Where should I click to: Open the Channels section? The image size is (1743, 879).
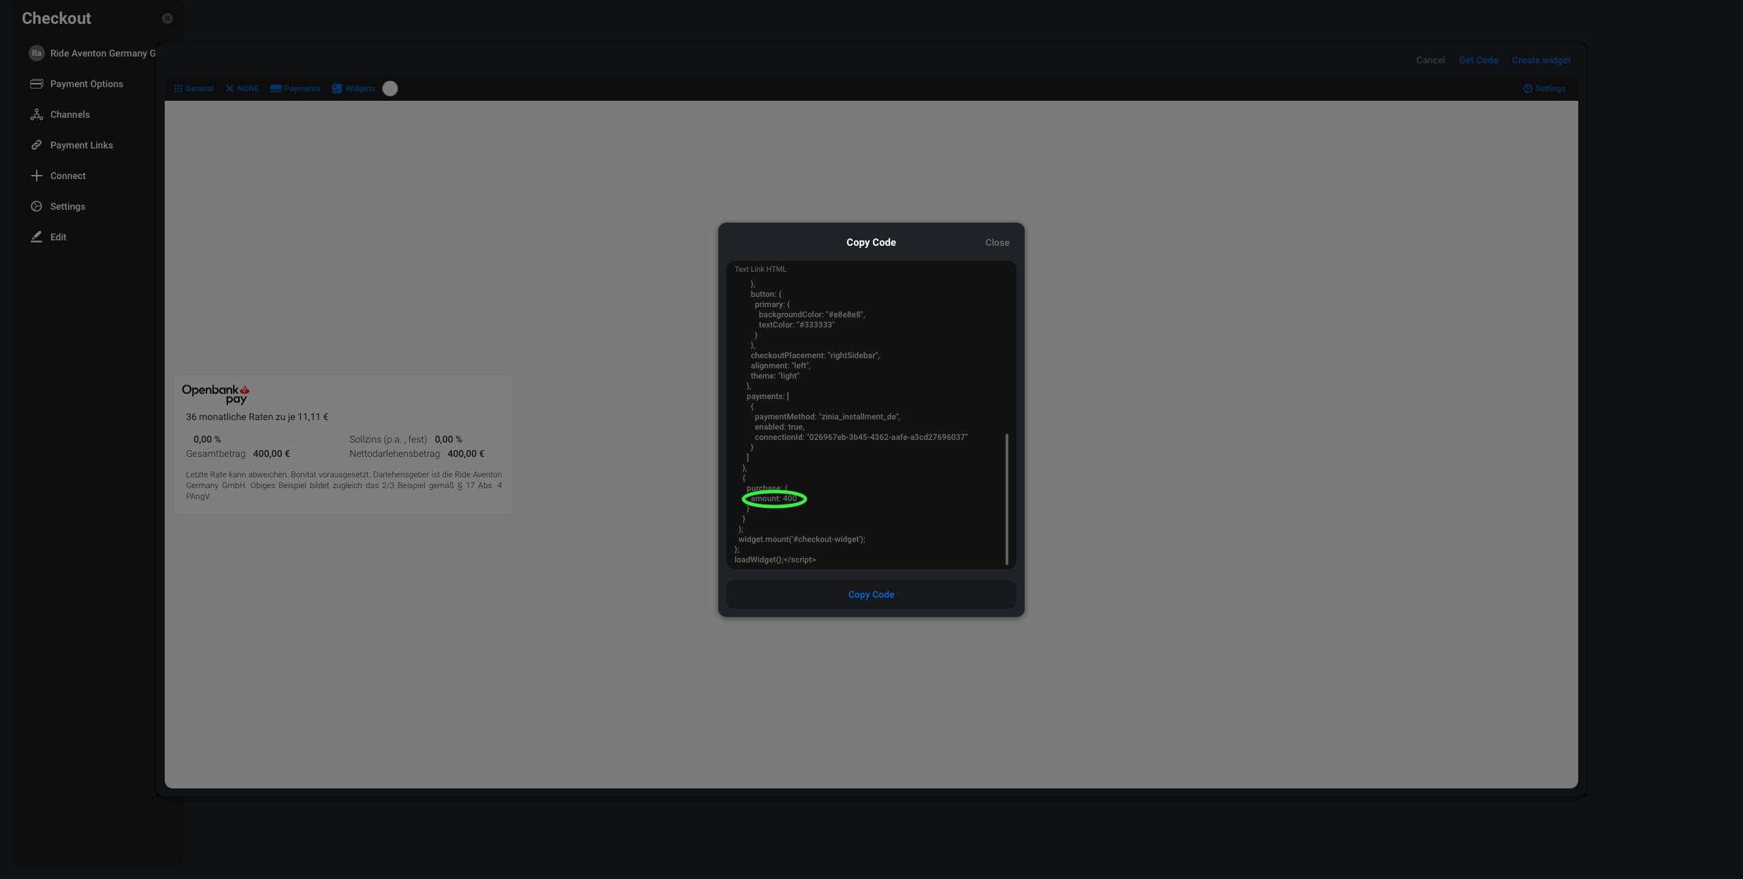click(x=61, y=114)
